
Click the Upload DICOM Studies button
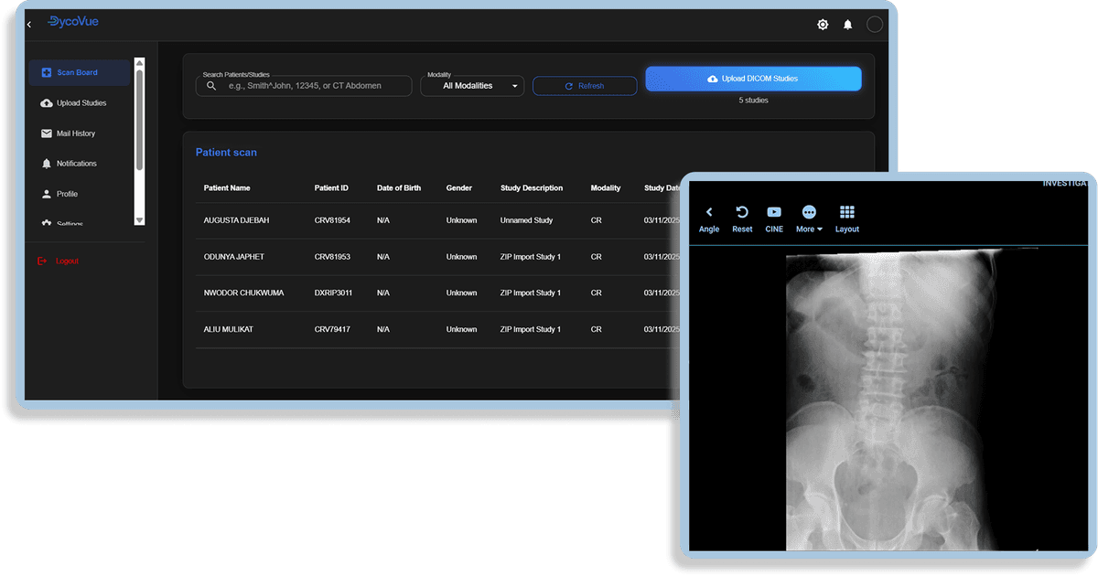(753, 79)
